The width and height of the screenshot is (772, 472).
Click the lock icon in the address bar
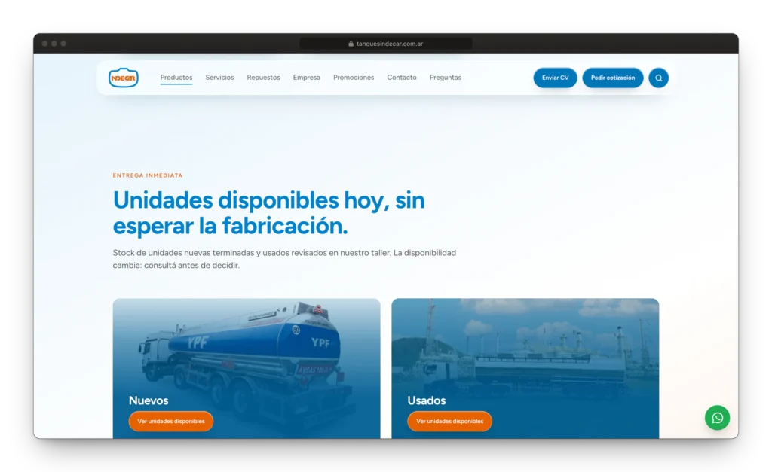[351, 44]
